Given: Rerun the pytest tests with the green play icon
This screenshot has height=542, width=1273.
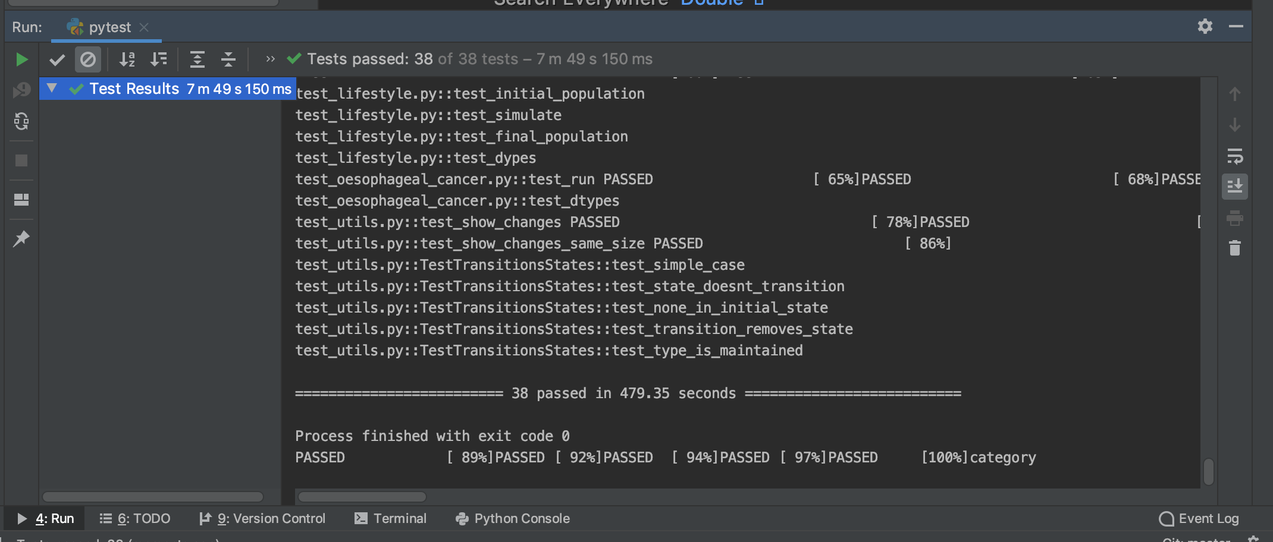Looking at the screenshot, I should coord(22,59).
